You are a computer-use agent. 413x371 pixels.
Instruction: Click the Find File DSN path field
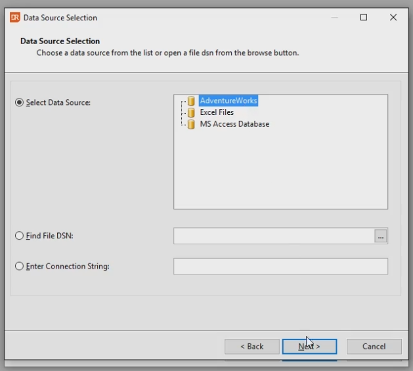pos(273,236)
